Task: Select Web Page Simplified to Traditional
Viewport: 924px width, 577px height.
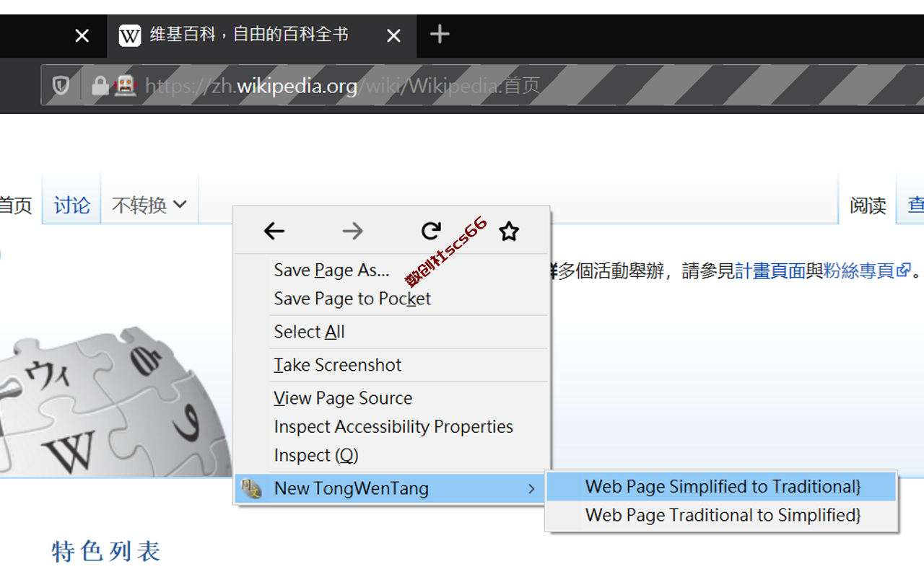Action: point(721,487)
